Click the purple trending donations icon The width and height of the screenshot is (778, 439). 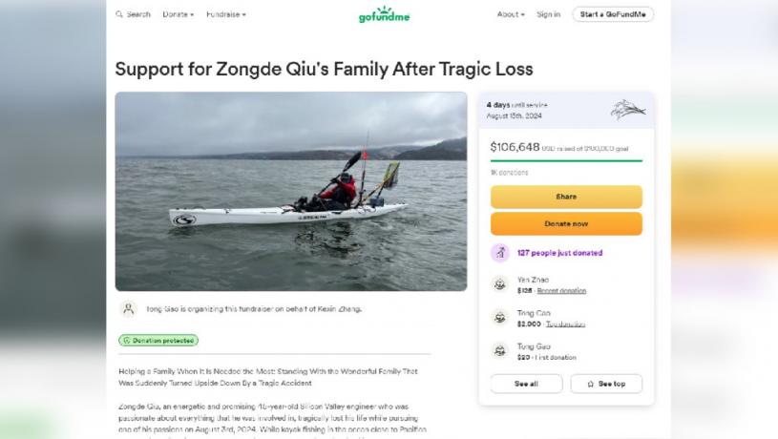click(x=499, y=253)
